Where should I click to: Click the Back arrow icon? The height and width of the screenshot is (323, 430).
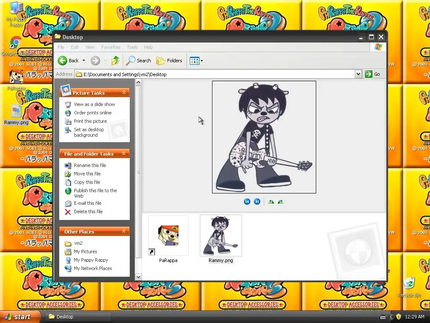click(62, 61)
